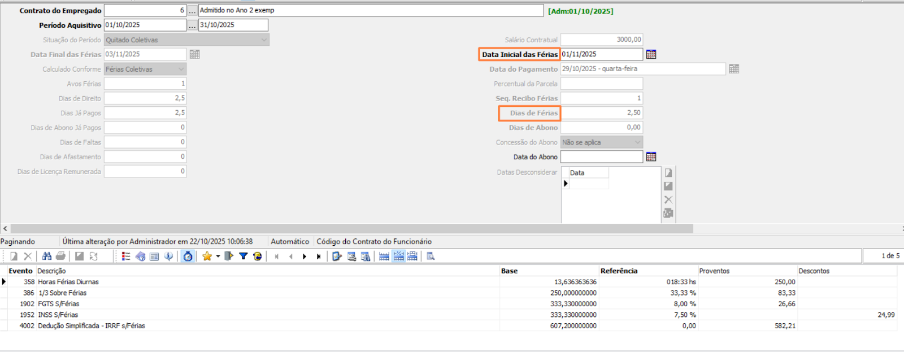Click the yellow star favorites icon
Image resolution: width=904 pixels, height=352 pixels.
207,257
